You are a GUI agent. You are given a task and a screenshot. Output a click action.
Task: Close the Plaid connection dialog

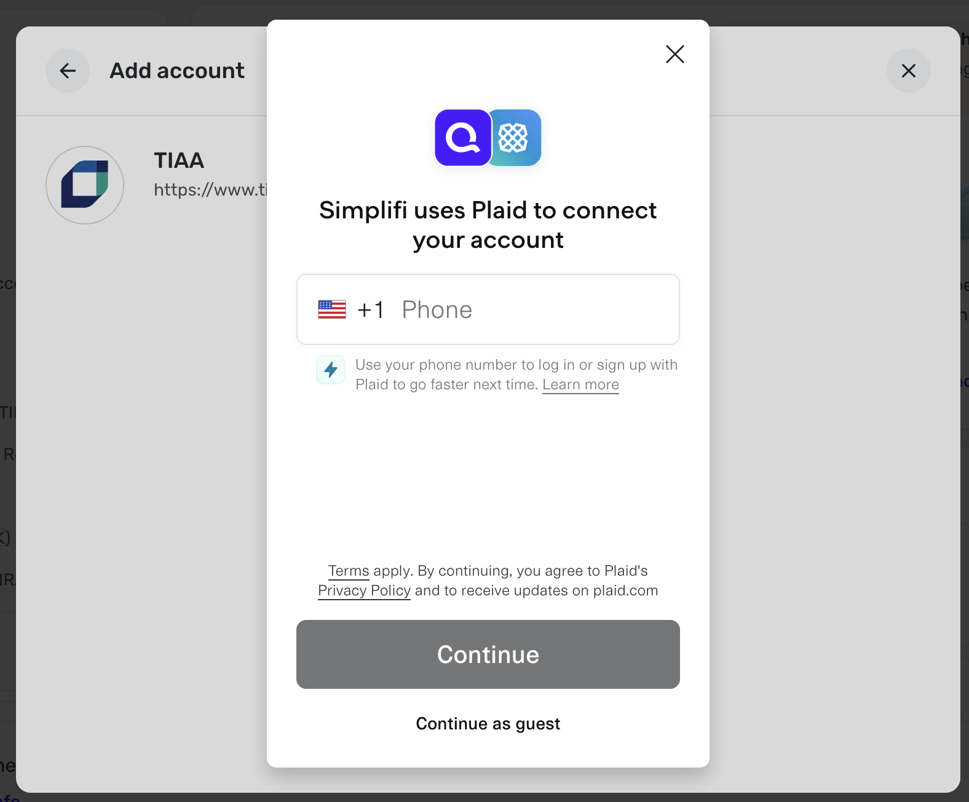click(x=674, y=54)
